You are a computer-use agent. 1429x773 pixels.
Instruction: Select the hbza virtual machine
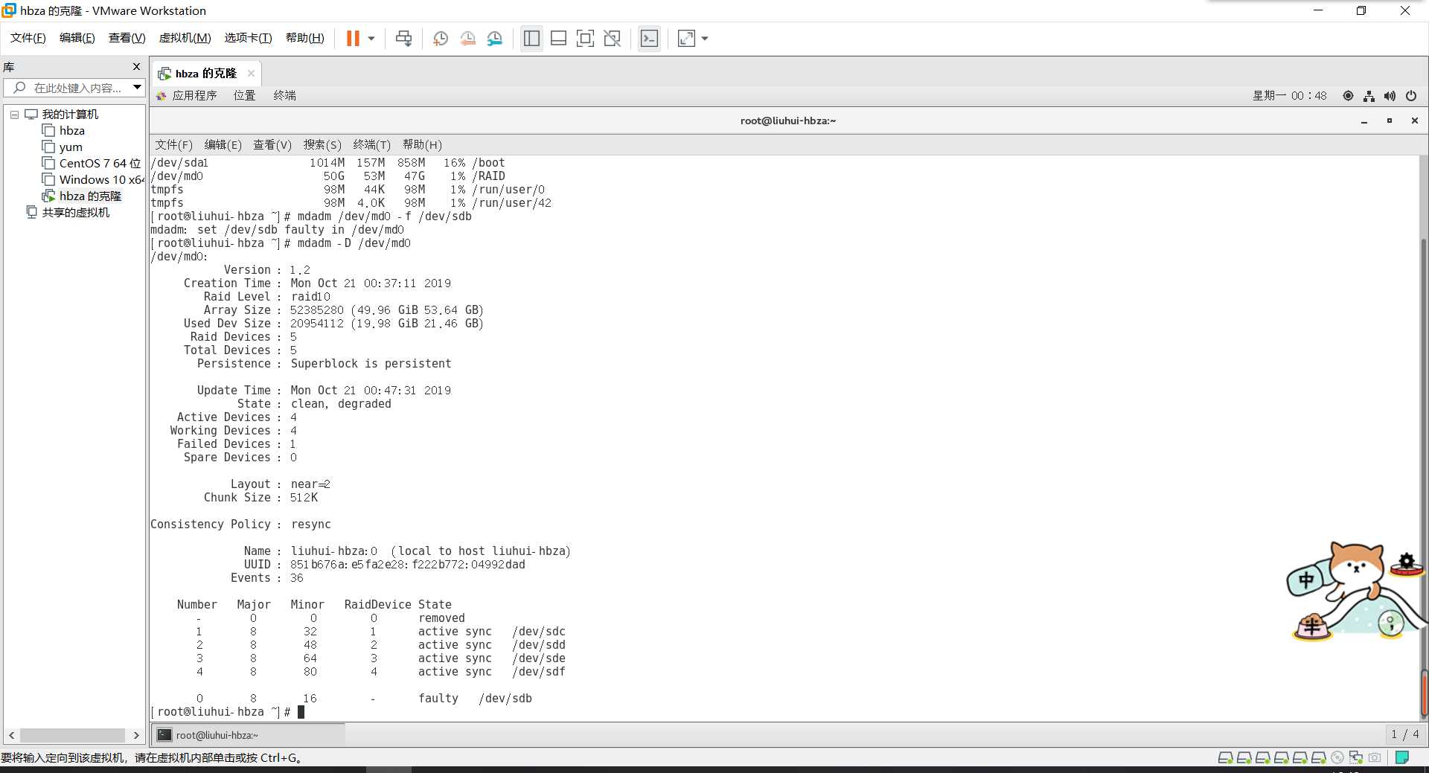tap(63, 131)
